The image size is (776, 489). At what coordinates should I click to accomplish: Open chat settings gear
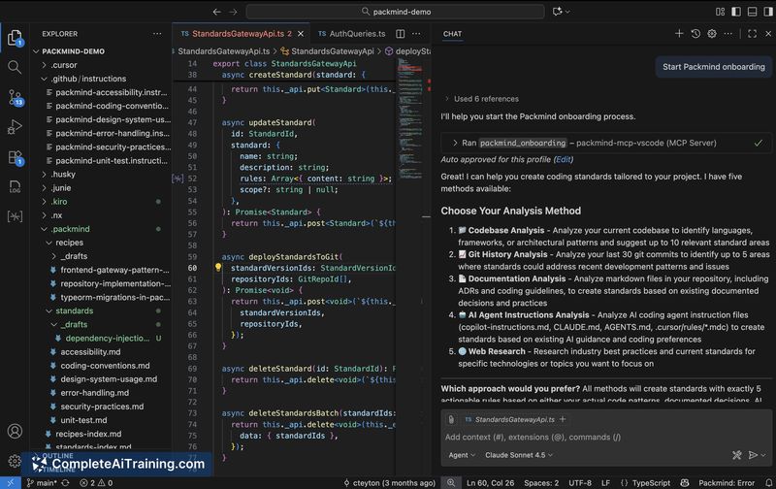[x=712, y=33]
